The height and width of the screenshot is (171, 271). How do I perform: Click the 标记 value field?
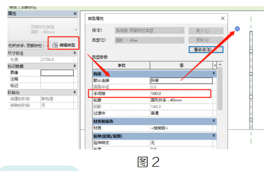[57, 86]
